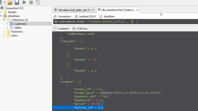Click the localhost:27017 host label
198x111 pixels.
pyautogui.click(x=88, y=16)
